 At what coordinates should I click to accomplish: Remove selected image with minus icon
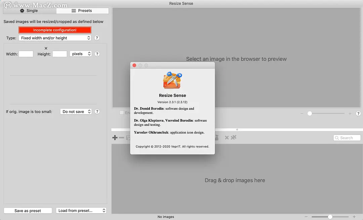tap(122, 138)
